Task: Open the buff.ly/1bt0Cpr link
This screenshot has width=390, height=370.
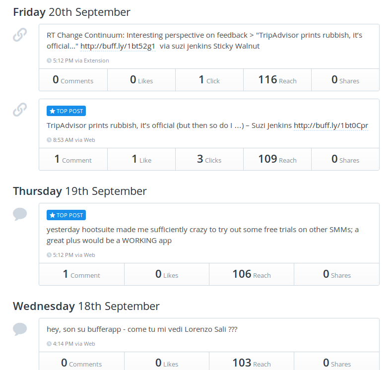Action: [331, 126]
